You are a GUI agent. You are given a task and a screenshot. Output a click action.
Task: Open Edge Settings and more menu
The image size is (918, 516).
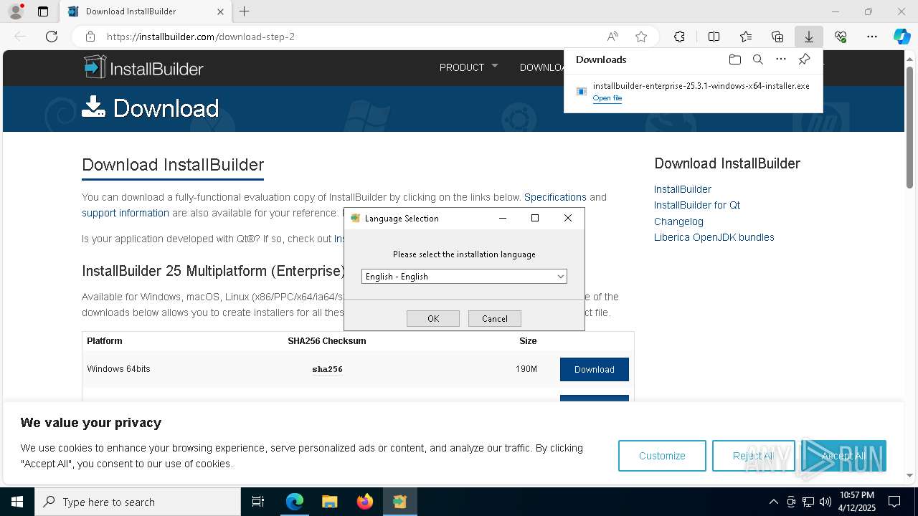tap(872, 37)
